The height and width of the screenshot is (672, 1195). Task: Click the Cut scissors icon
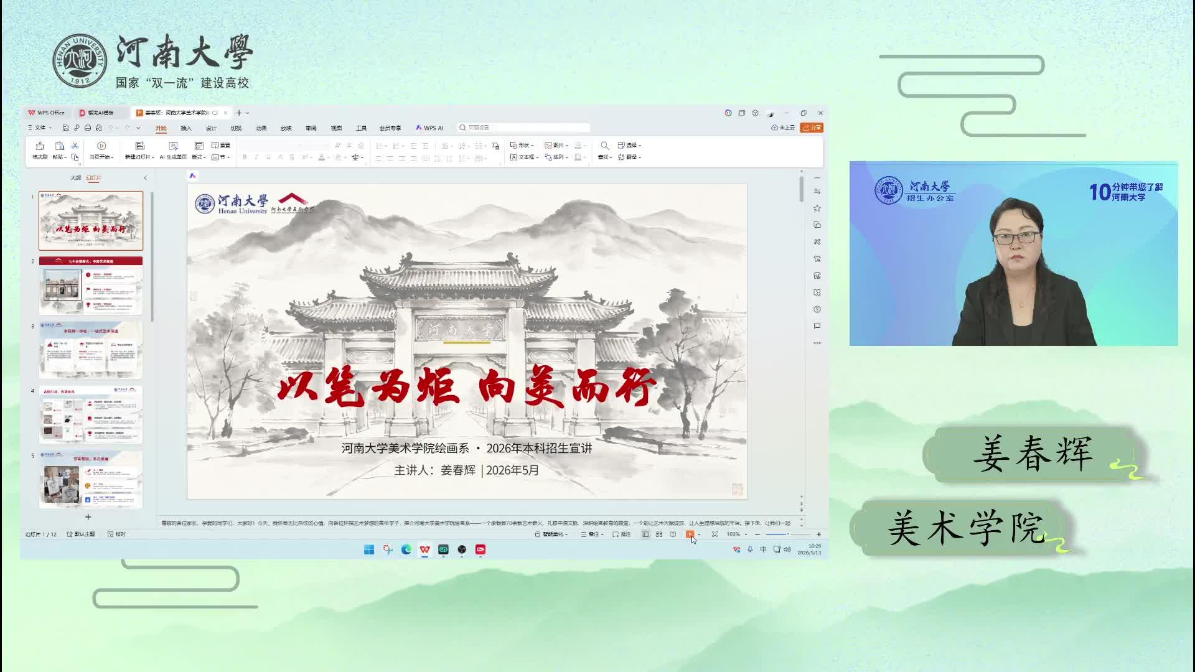point(75,146)
